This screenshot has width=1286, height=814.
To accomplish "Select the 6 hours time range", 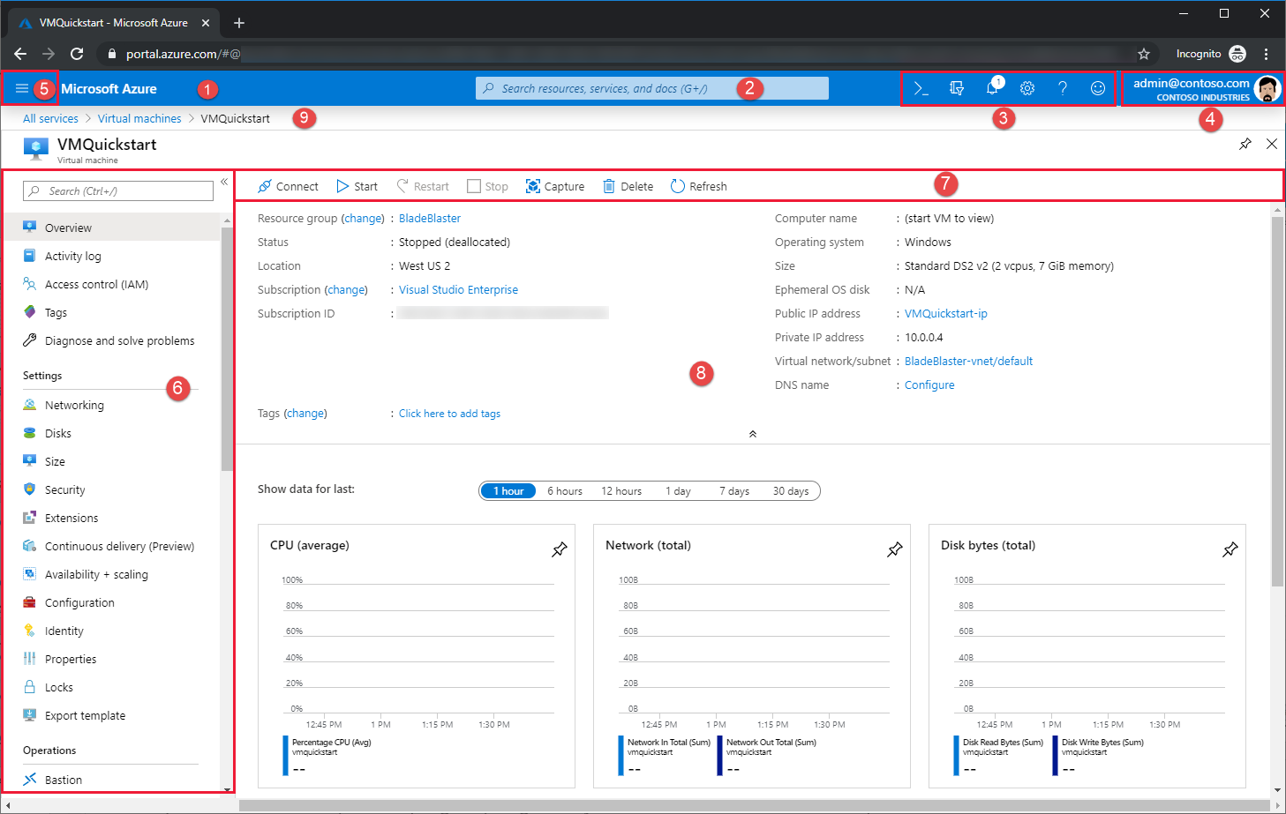I will (564, 491).
